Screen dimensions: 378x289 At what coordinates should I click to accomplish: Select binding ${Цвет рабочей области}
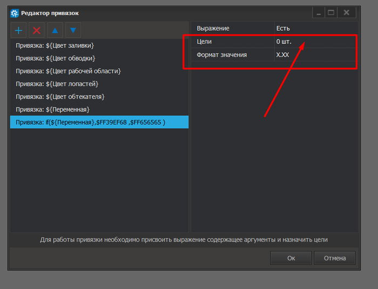(68, 71)
